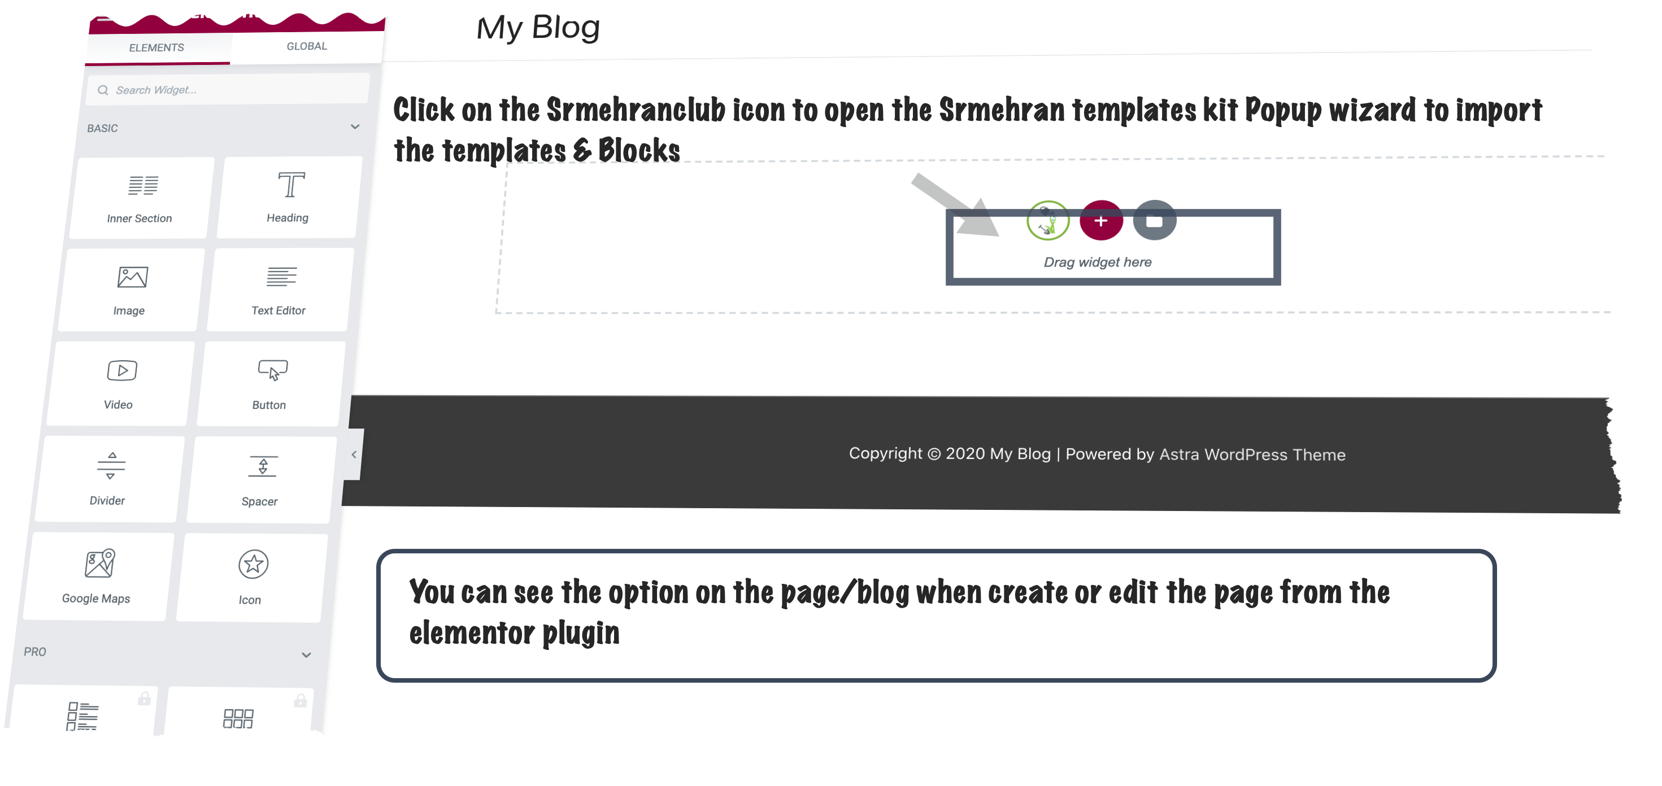The image size is (1662, 786).
Task: Click the Srmehranclub green icon
Action: (1047, 220)
